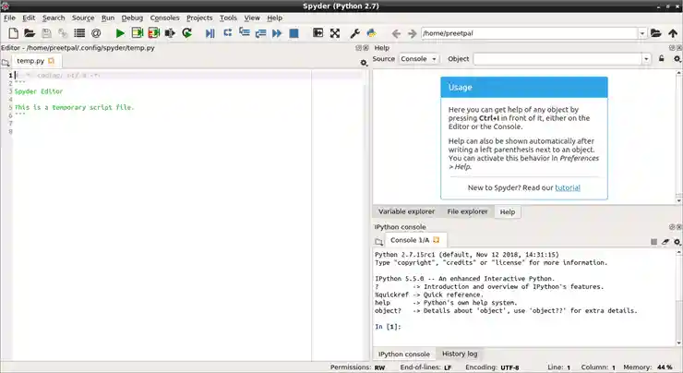Open the Consoles menu
This screenshot has width=683, height=373.
(x=165, y=18)
